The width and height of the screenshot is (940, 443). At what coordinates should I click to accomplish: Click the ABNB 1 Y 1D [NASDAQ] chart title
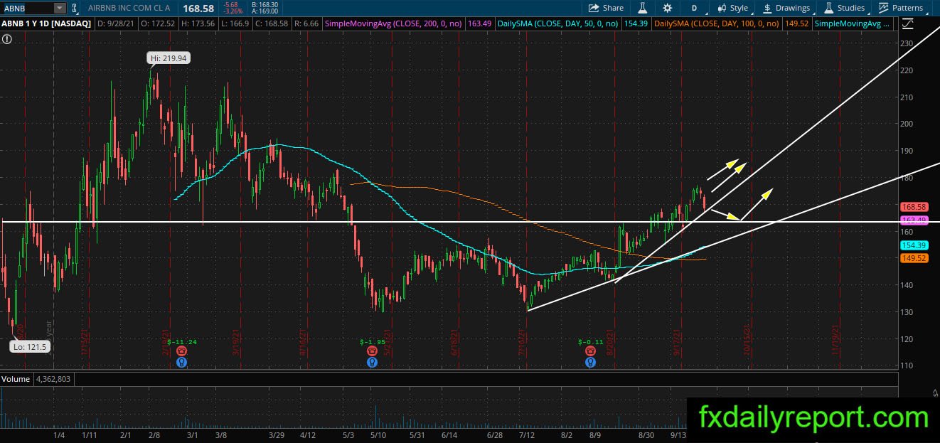(x=46, y=23)
